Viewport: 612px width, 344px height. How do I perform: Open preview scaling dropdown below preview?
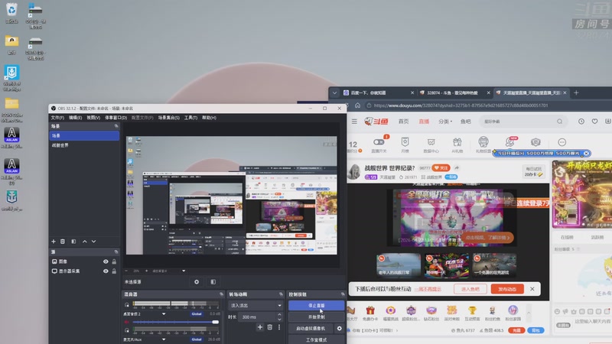184,271
